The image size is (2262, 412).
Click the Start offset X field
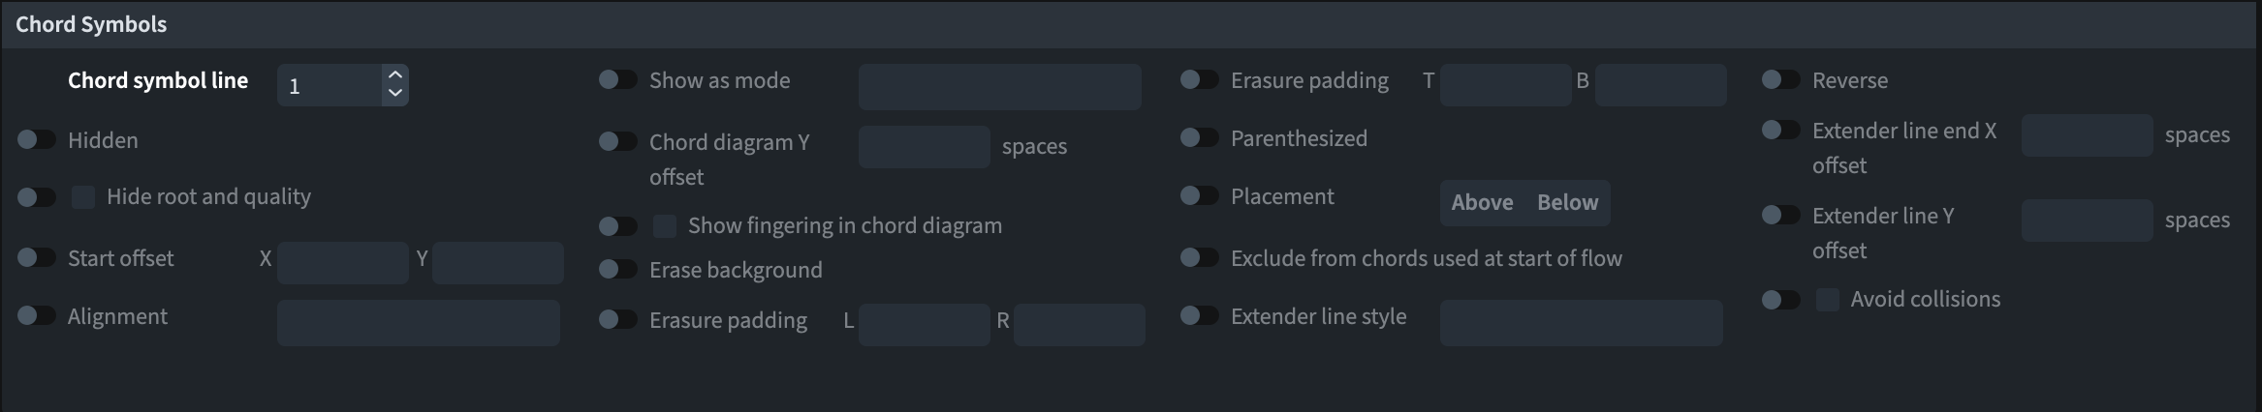[x=342, y=263]
